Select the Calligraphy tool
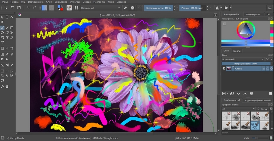The image size is (274, 141). point(2,22)
